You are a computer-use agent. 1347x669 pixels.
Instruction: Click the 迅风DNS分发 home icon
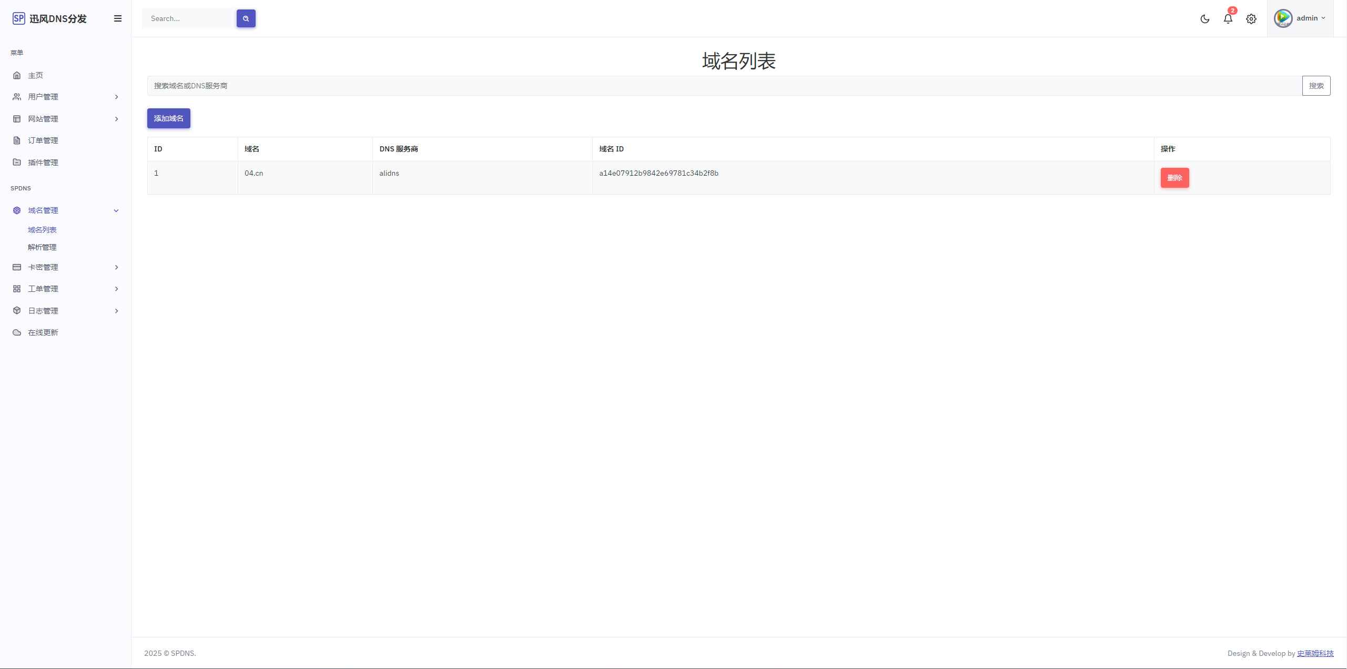pyautogui.click(x=18, y=17)
